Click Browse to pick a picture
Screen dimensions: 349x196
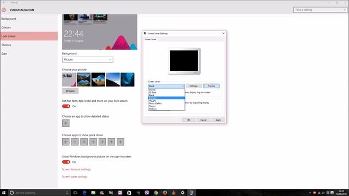(70, 91)
